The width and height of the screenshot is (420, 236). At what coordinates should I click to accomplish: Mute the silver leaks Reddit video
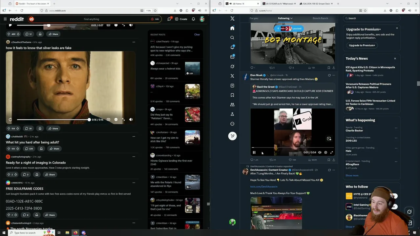click(x=131, y=120)
